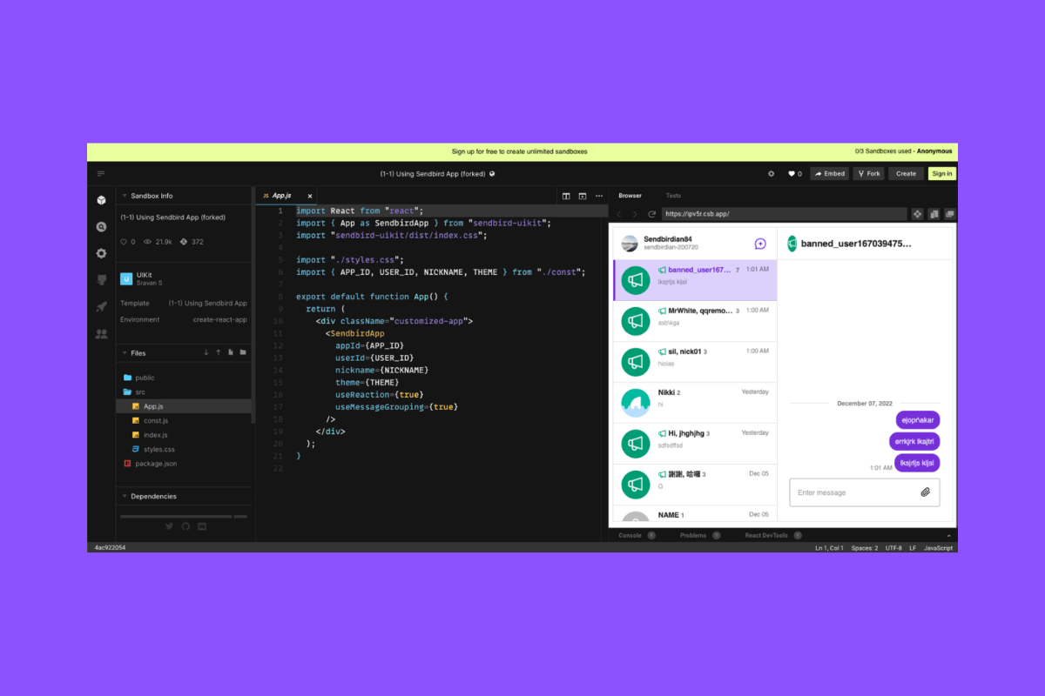The image size is (1045, 696).
Task: Open styles.css in the file tree
Action: click(184, 450)
